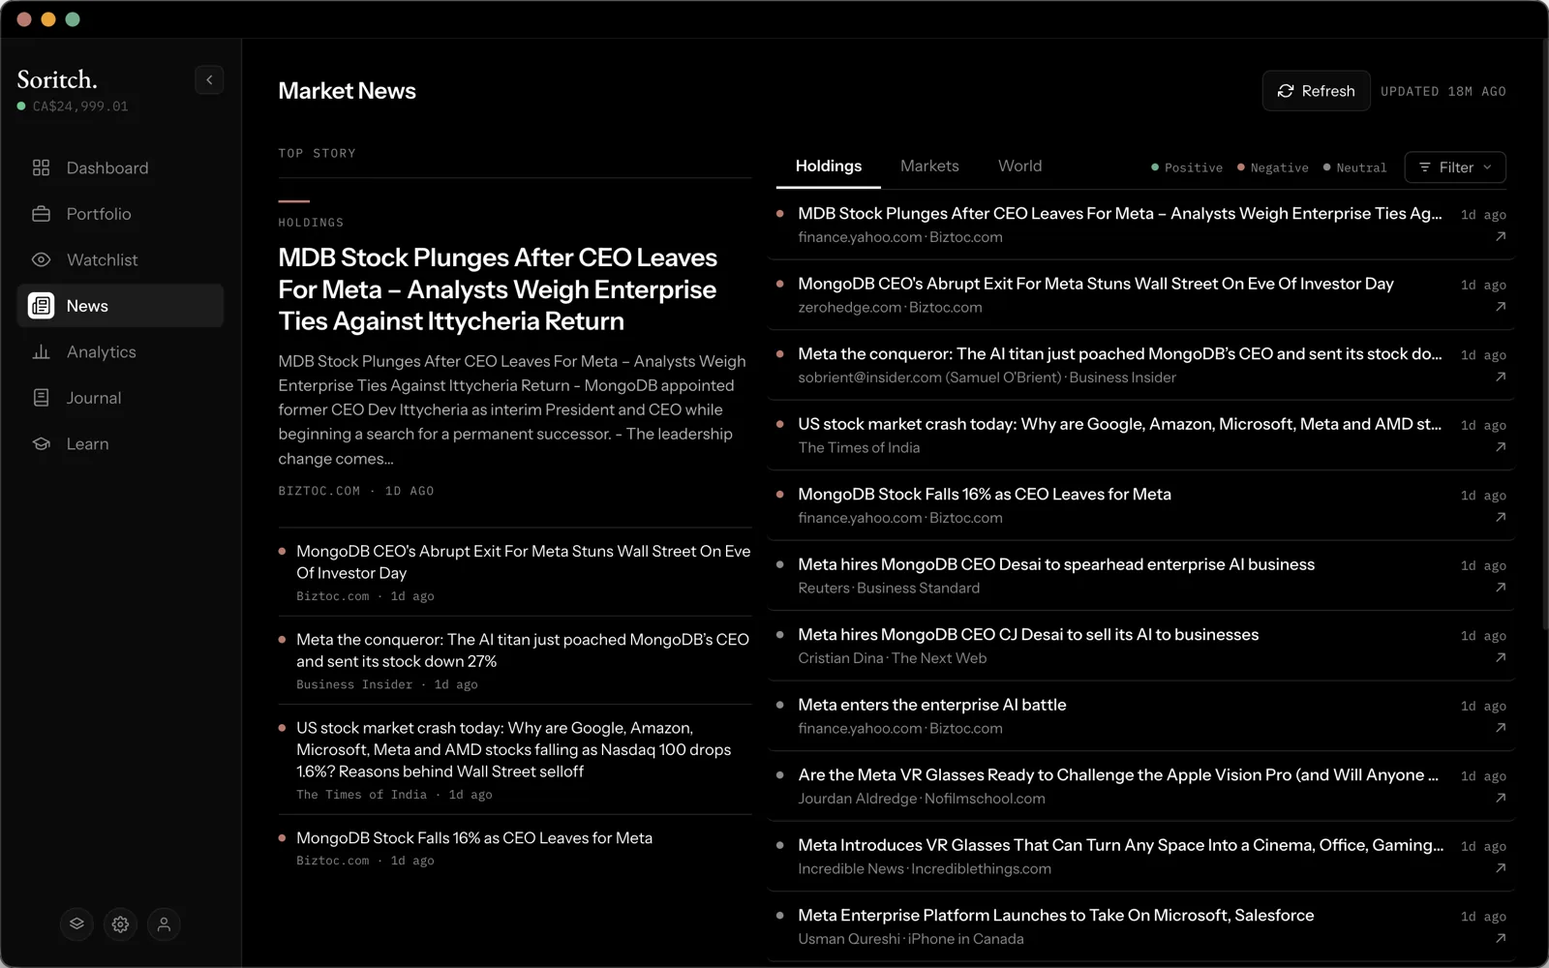The image size is (1549, 968).
Task: Click the CA$24,999.01 account balance
Action: point(80,106)
